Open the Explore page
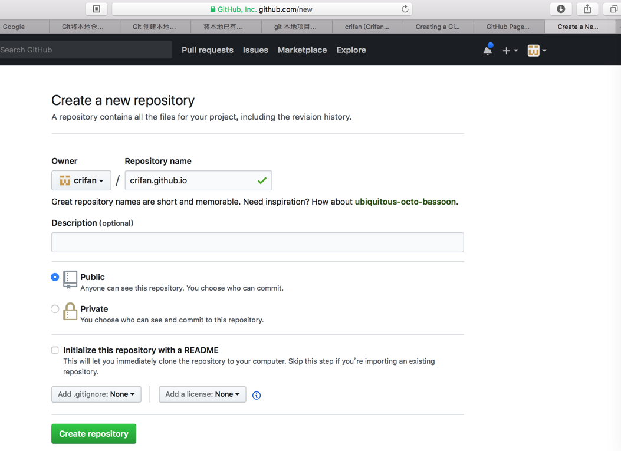This screenshot has width=621, height=451. pyautogui.click(x=351, y=50)
